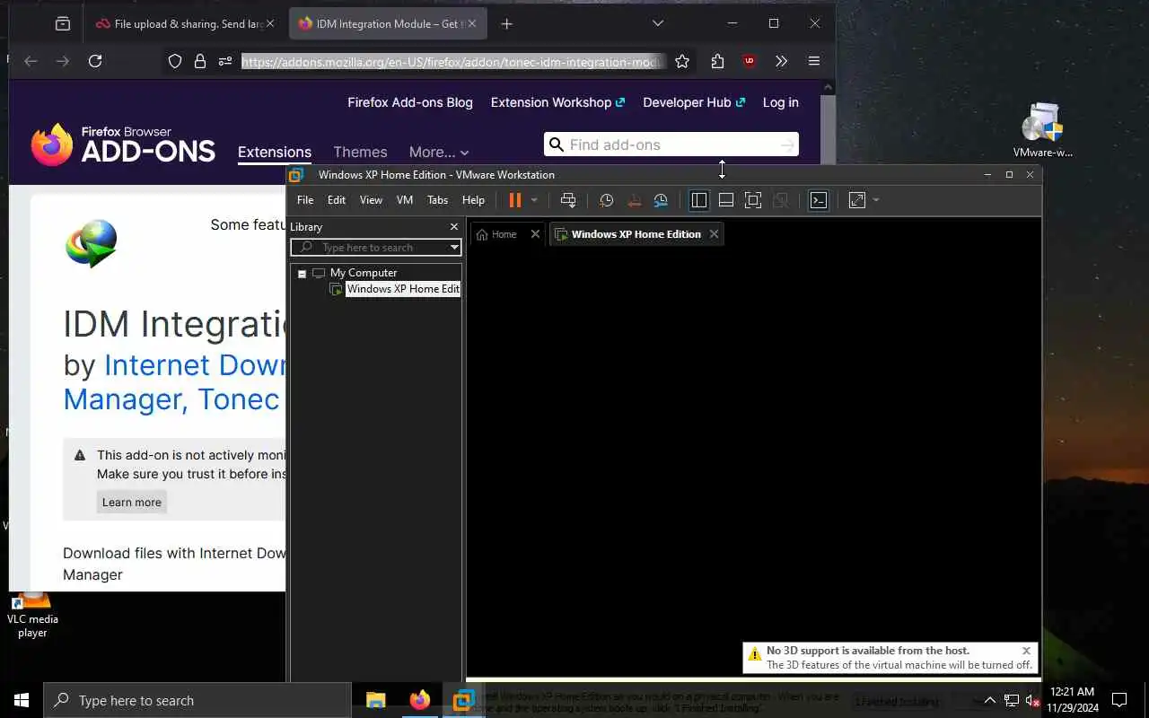Open Developer Hub link

(x=694, y=102)
